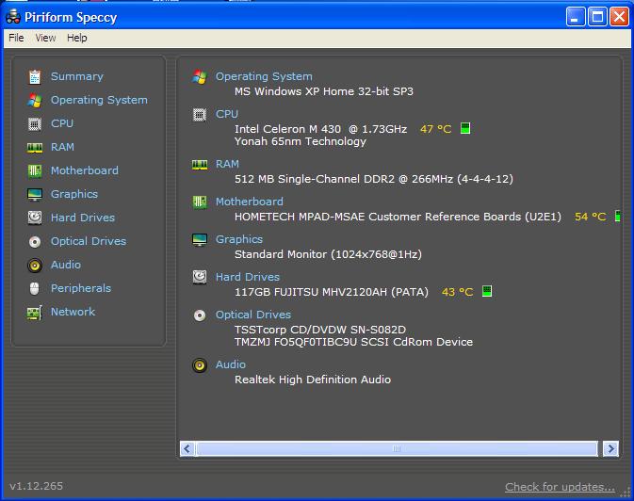Click the RAM stick icon in sidebar

pos(35,148)
